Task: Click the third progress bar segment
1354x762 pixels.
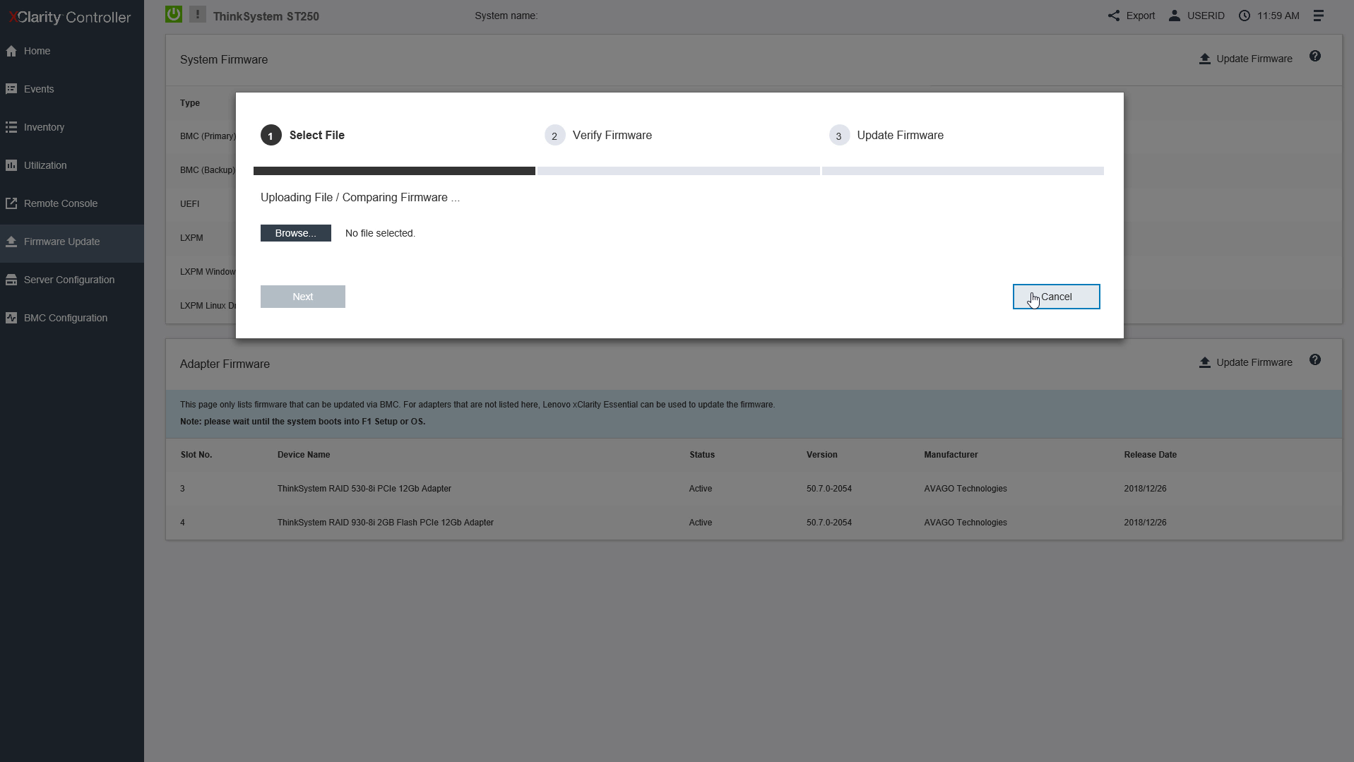Action: pos(963,171)
